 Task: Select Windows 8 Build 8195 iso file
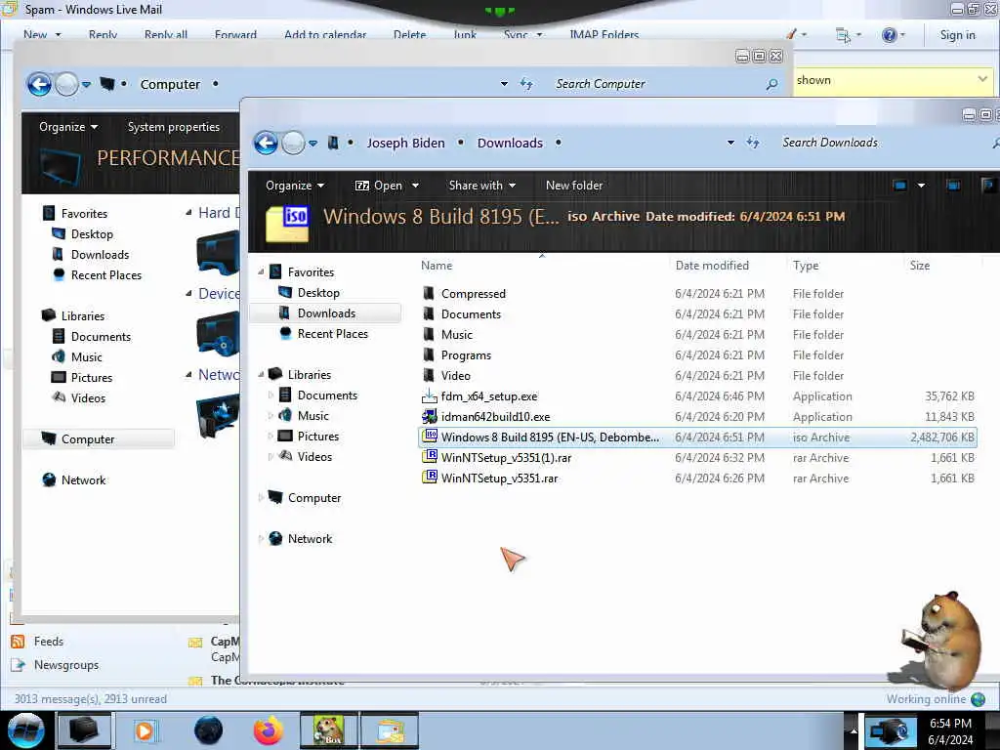click(697, 437)
